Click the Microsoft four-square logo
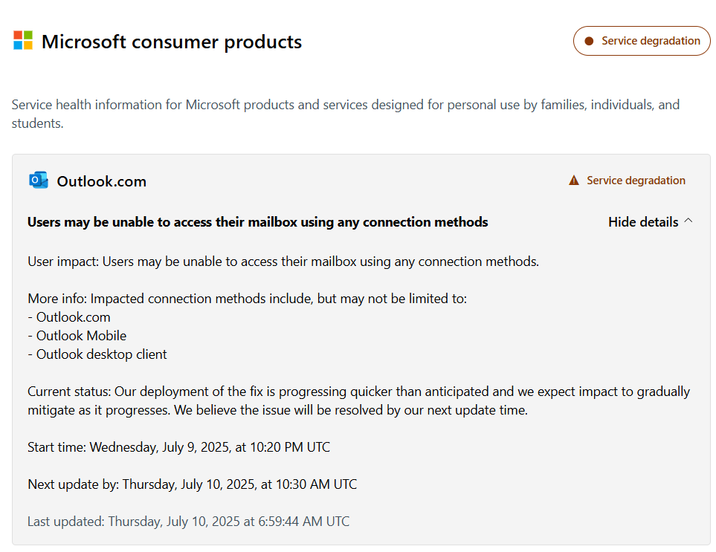716x552 pixels. [x=22, y=40]
